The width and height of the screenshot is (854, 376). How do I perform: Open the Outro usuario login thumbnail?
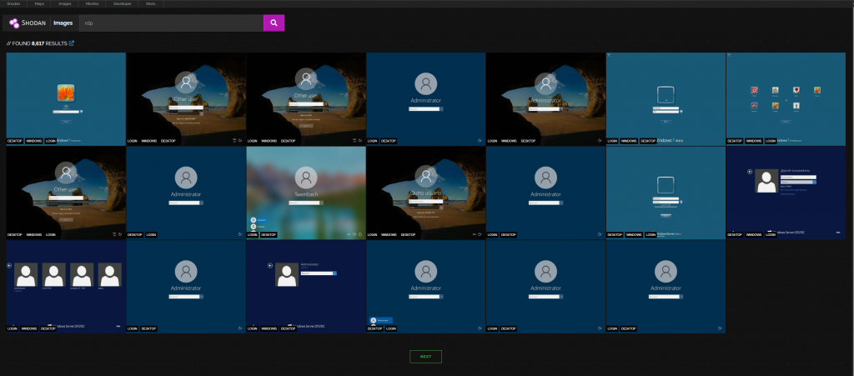tap(426, 188)
